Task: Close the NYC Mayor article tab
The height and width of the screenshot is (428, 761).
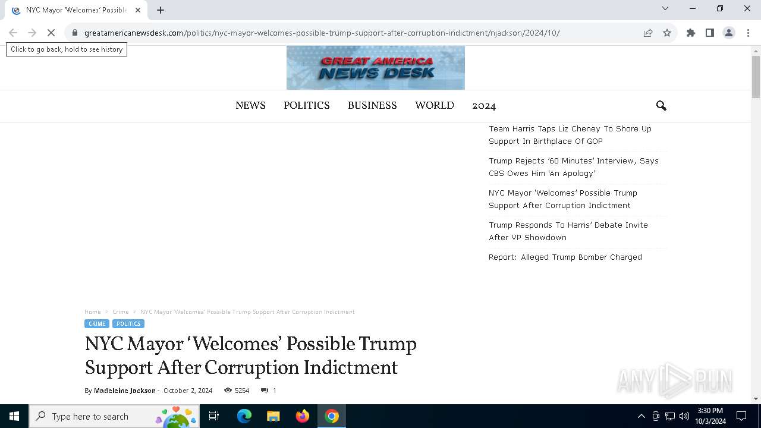Action: point(137,10)
